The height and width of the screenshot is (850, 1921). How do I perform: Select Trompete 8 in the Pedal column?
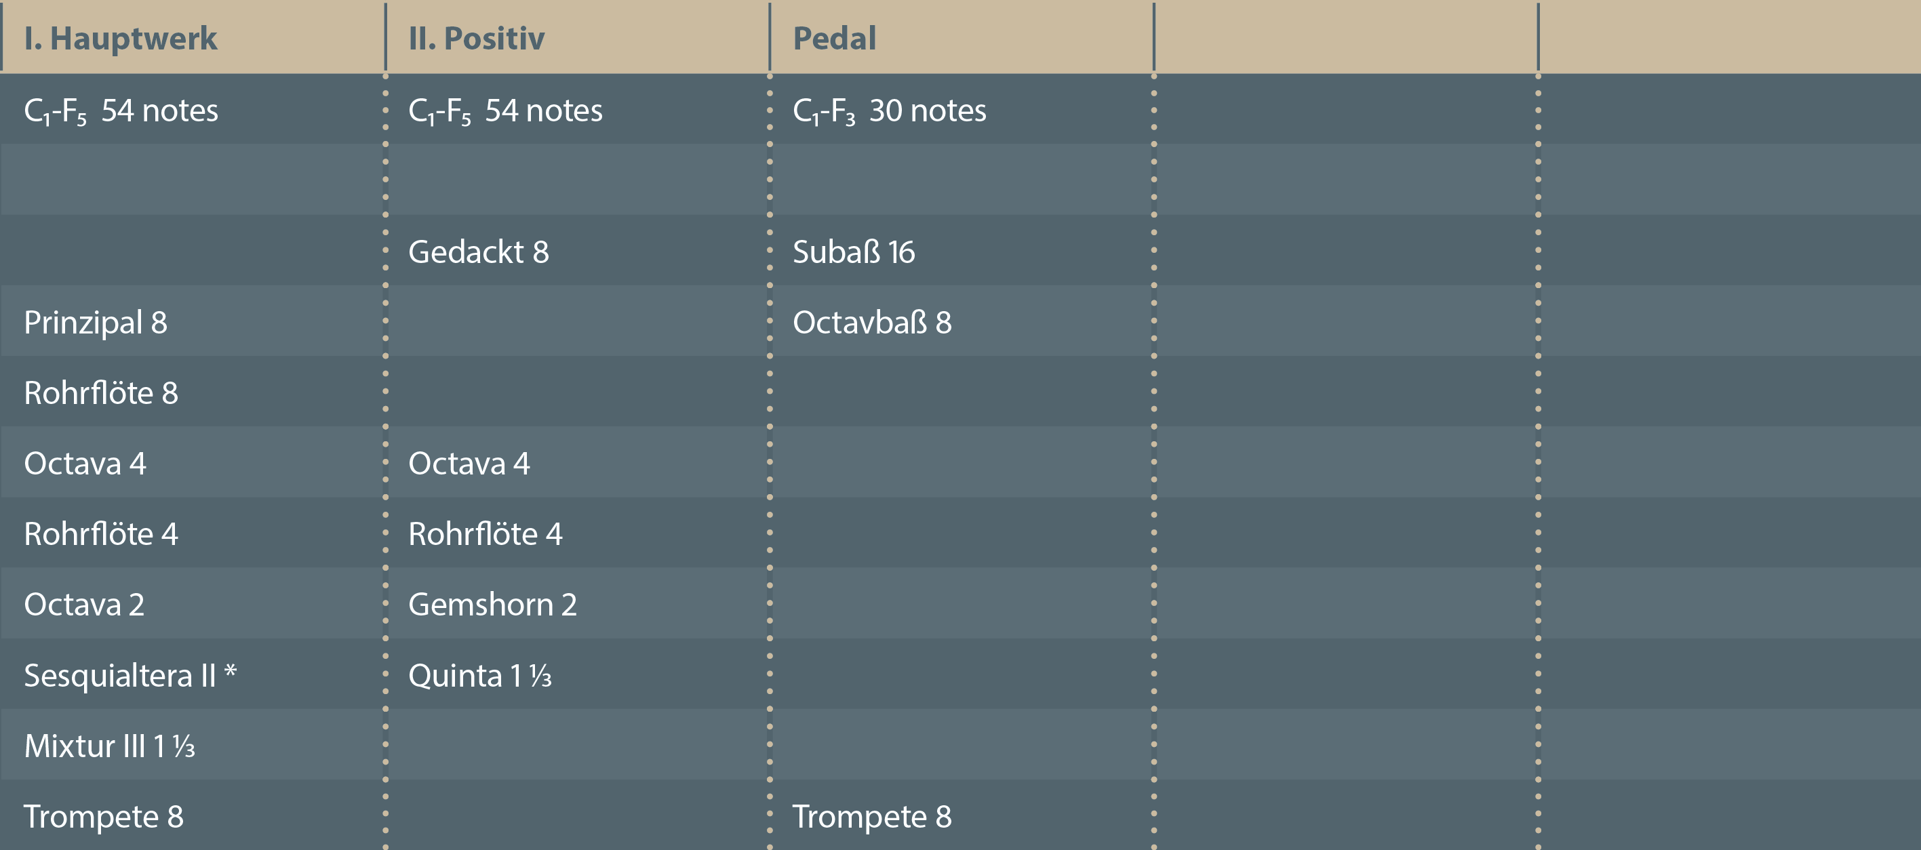(x=872, y=816)
